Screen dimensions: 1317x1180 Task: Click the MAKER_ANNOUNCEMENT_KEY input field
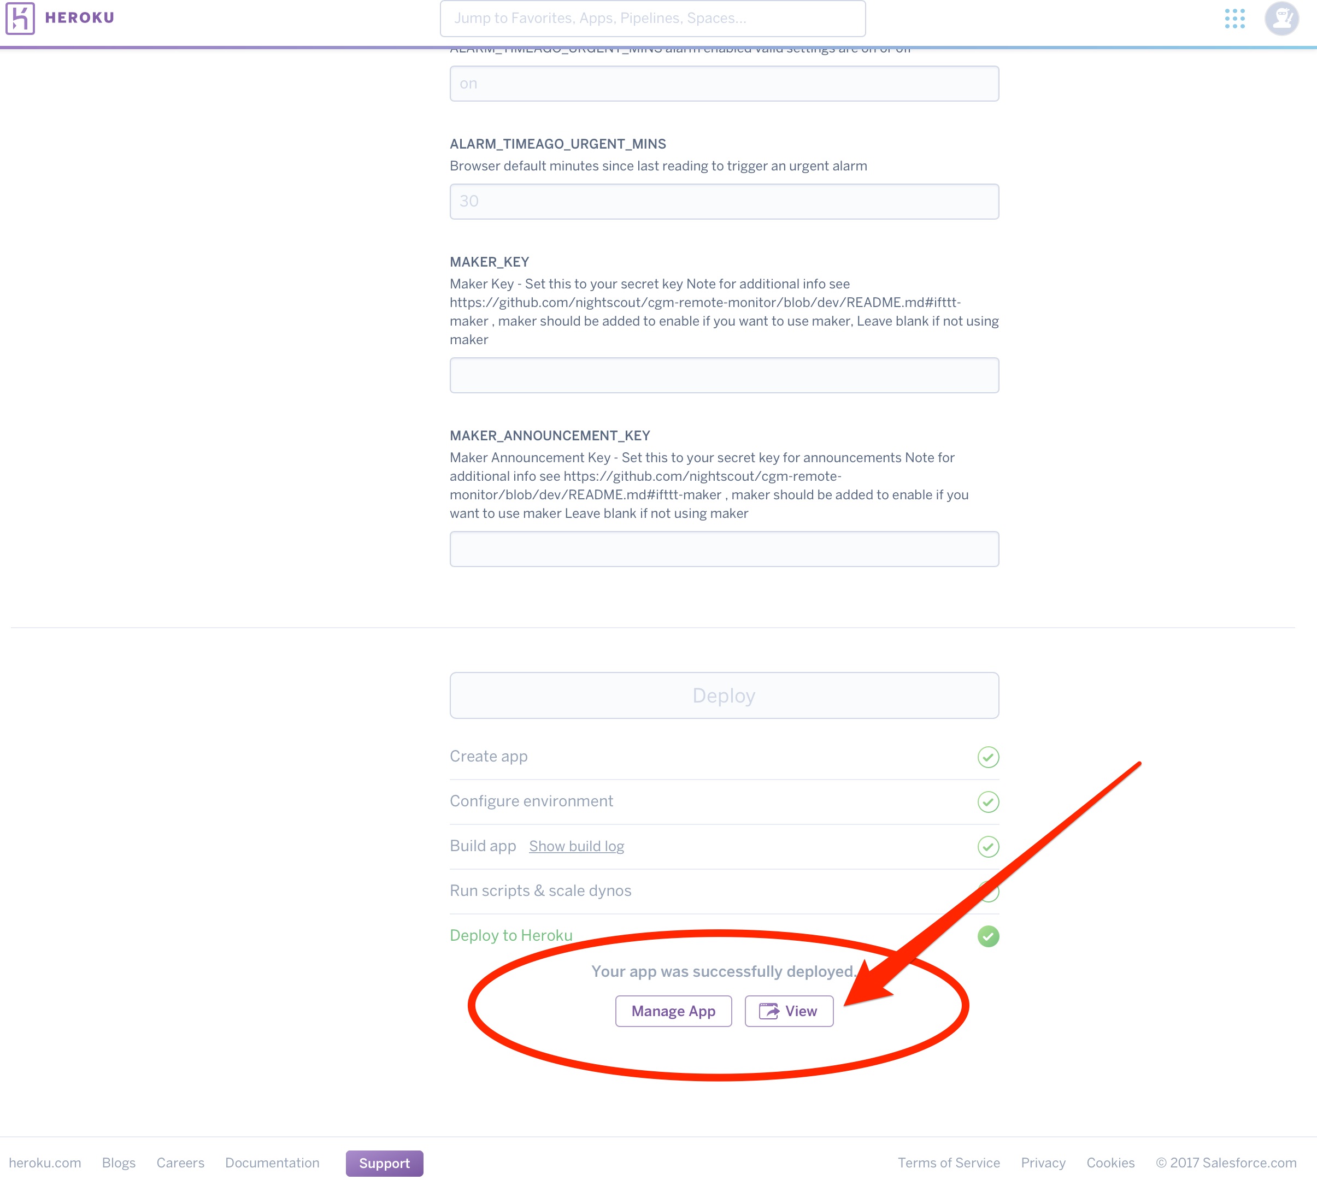point(724,548)
